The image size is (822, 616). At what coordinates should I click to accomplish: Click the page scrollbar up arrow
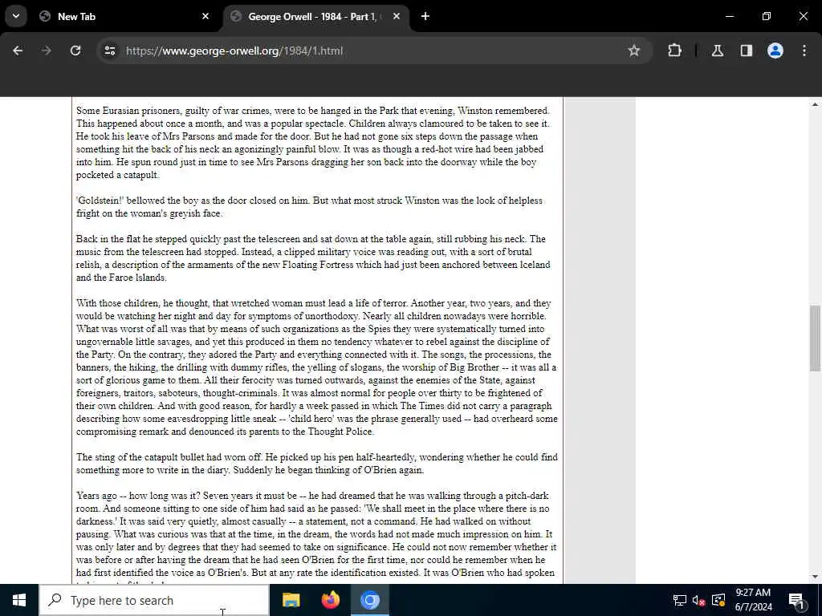tap(816, 105)
